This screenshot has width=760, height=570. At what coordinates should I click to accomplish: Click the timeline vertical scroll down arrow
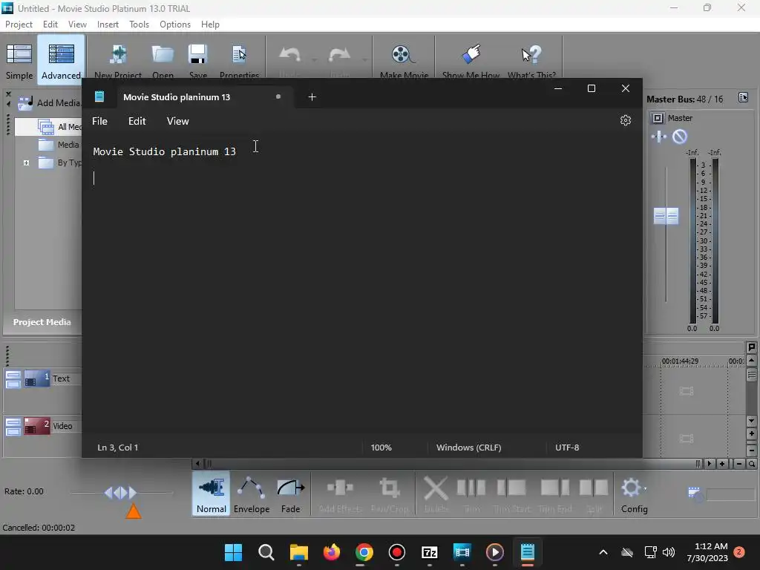click(751, 421)
